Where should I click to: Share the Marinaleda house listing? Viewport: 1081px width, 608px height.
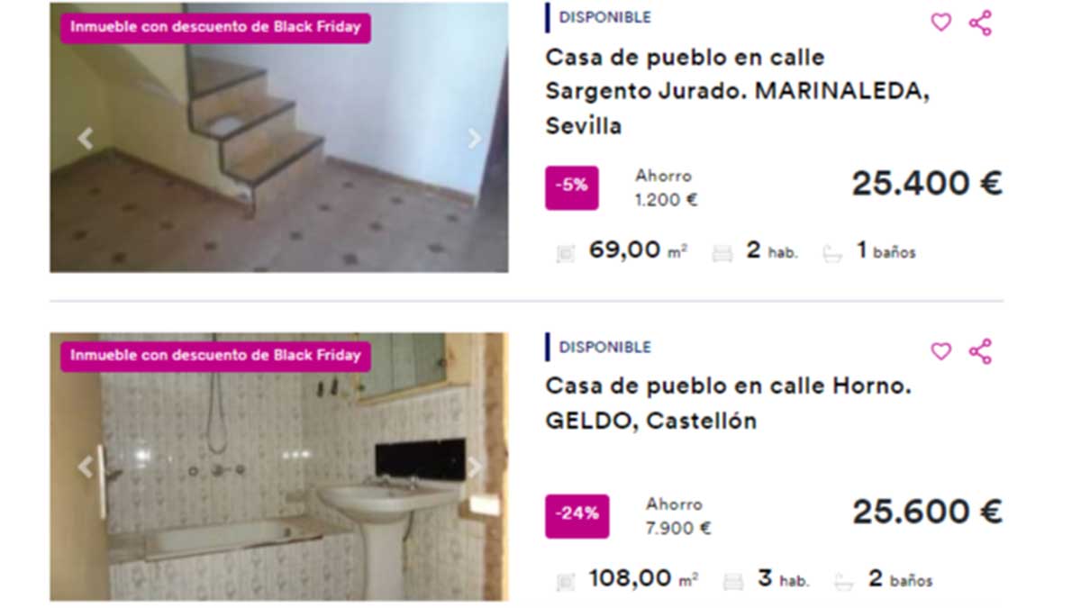[980, 23]
